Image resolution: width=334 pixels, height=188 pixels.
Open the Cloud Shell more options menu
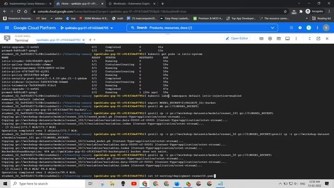(x=296, y=39)
